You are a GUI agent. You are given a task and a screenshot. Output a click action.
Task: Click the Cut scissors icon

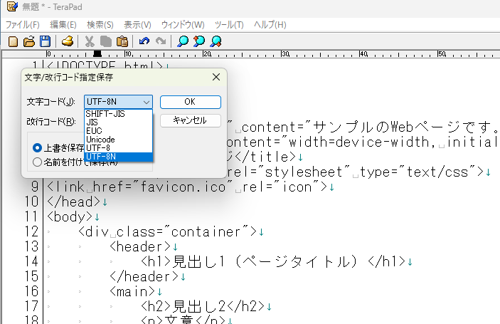[90, 41]
